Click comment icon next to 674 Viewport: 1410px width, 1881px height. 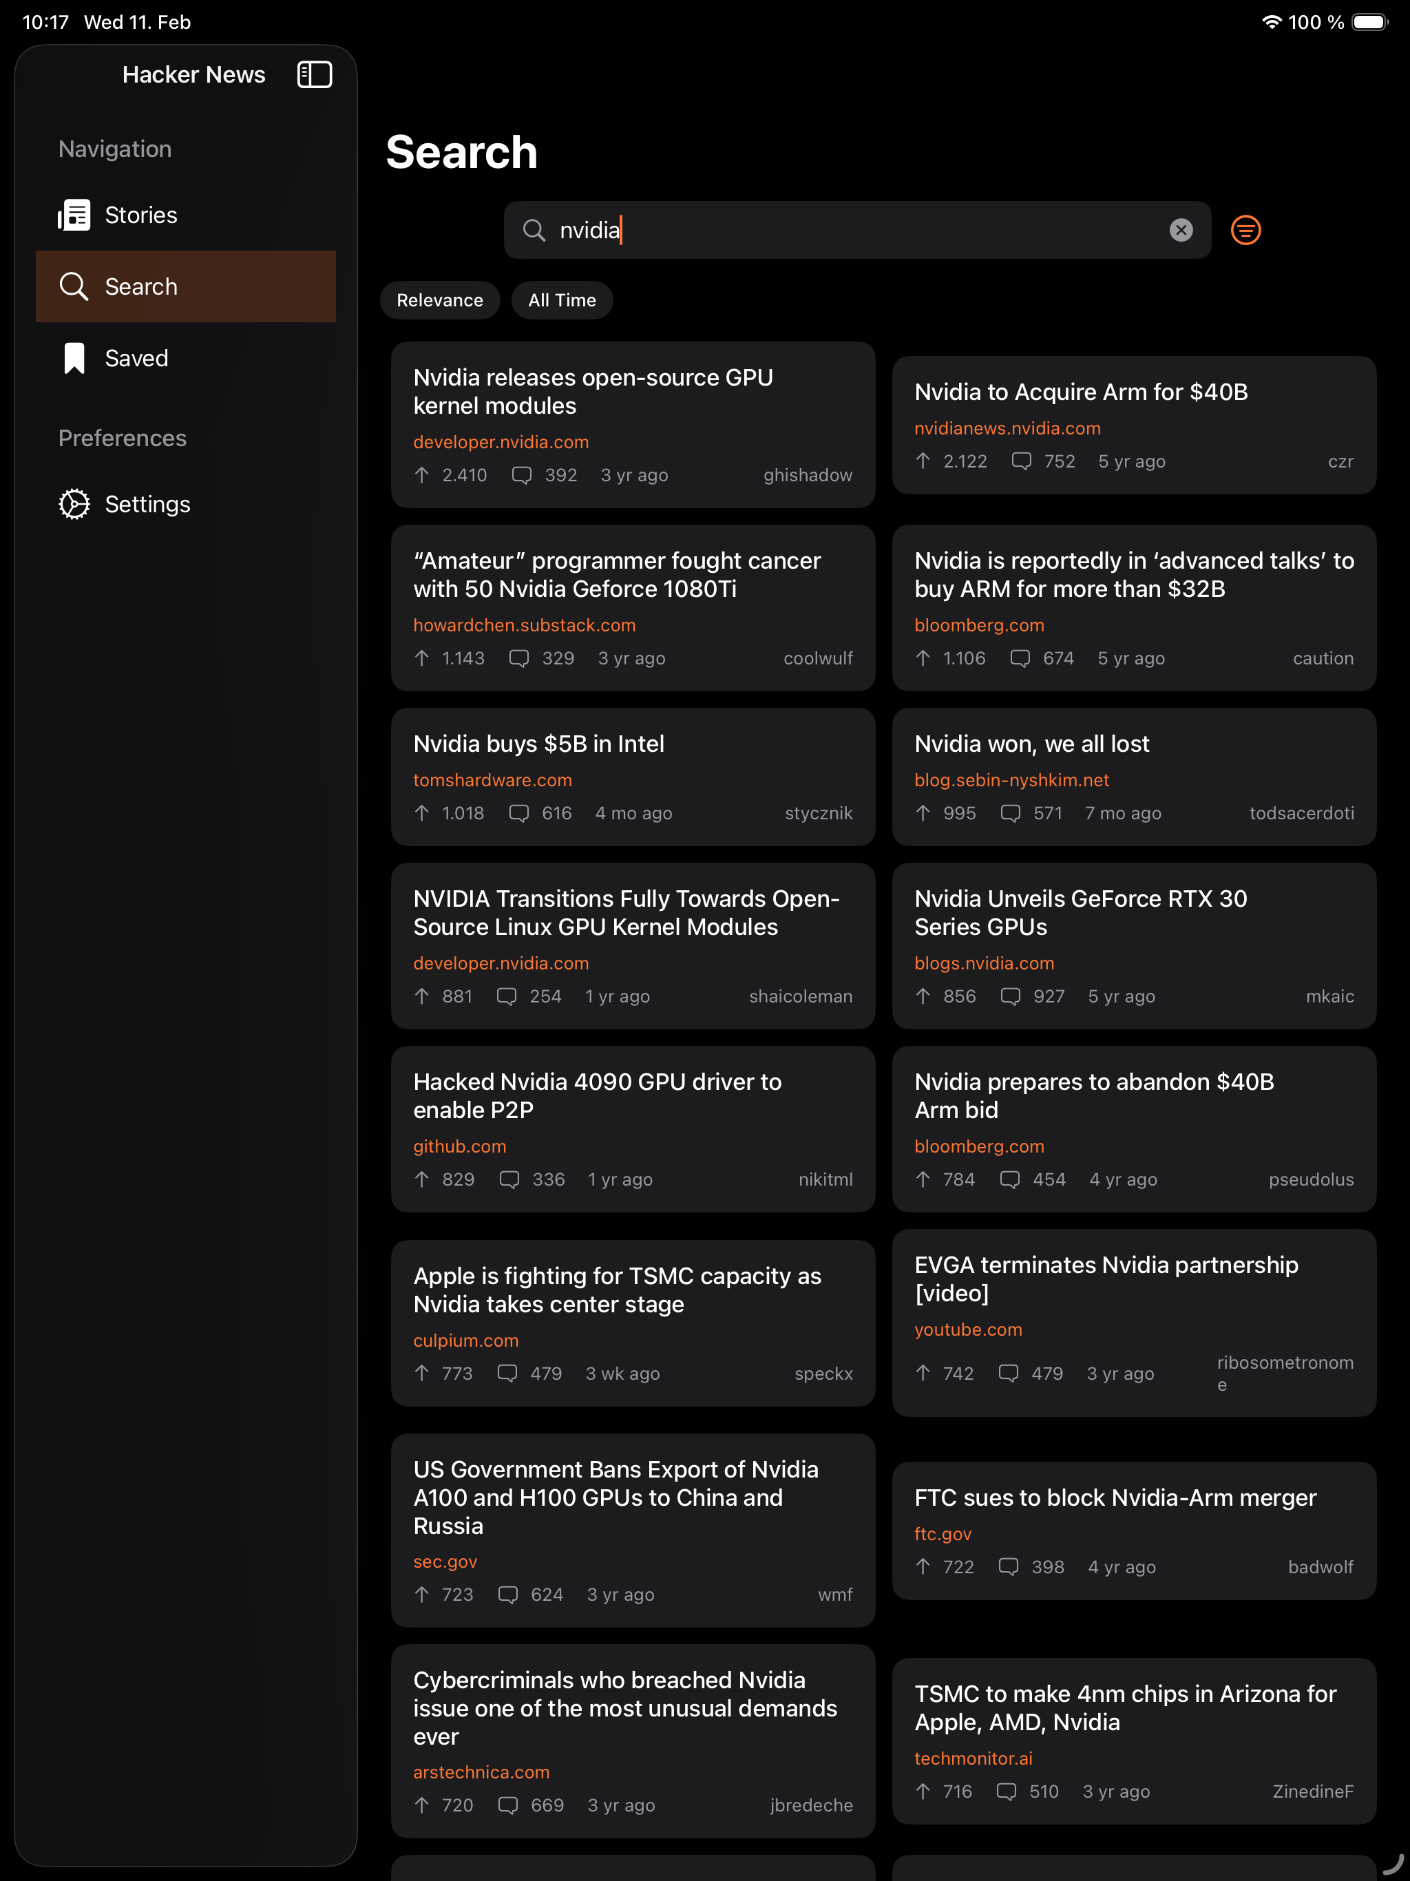pos(1020,658)
